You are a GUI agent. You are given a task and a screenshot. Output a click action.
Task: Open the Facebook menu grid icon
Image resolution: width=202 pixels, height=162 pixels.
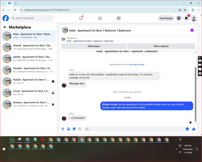pos(179,18)
